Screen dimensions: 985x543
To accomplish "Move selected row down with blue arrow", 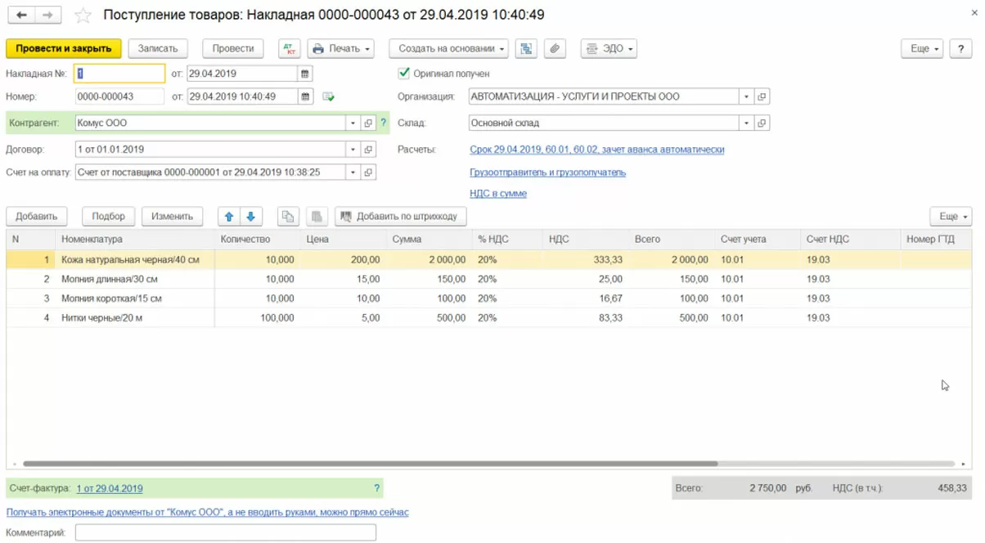I will tap(250, 217).
